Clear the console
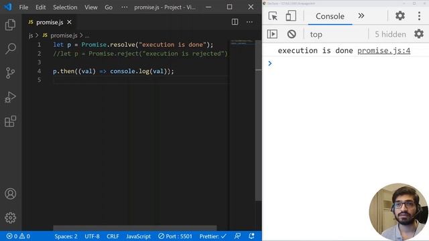429x241 pixels. pyautogui.click(x=292, y=34)
